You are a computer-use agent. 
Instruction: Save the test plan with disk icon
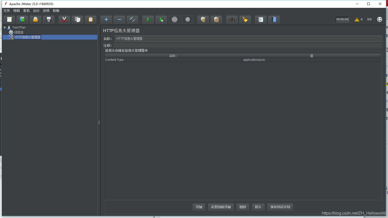pos(49,19)
